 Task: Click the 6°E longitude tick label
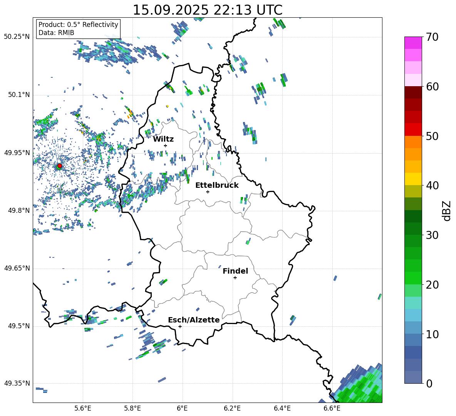tap(182, 408)
